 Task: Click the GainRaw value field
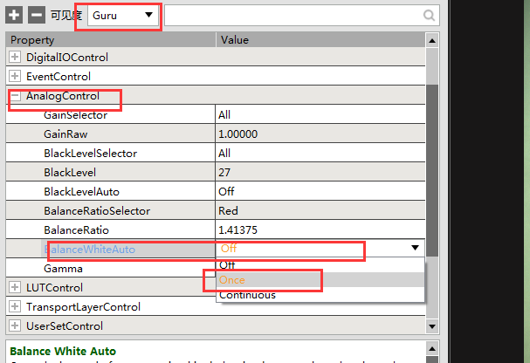coord(320,134)
